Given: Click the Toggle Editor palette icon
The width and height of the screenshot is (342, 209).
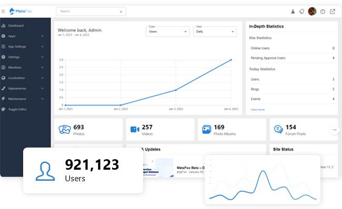Looking at the screenshot, I should [3, 109].
